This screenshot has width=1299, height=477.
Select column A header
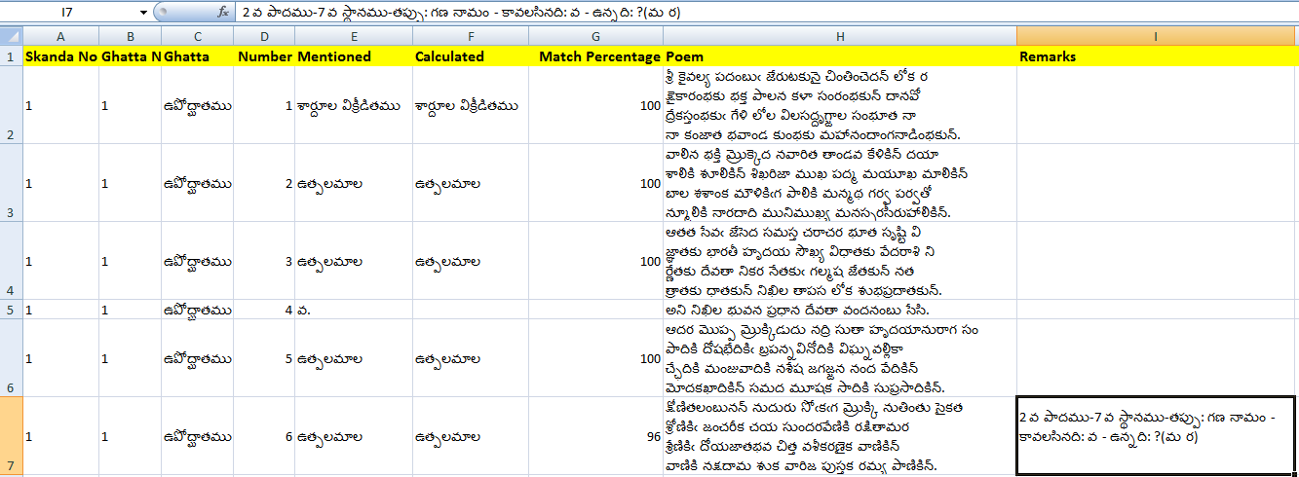tap(60, 36)
